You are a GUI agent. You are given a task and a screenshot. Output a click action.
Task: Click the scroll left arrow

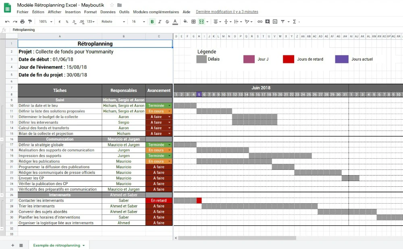pyautogui.click(x=176, y=238)
